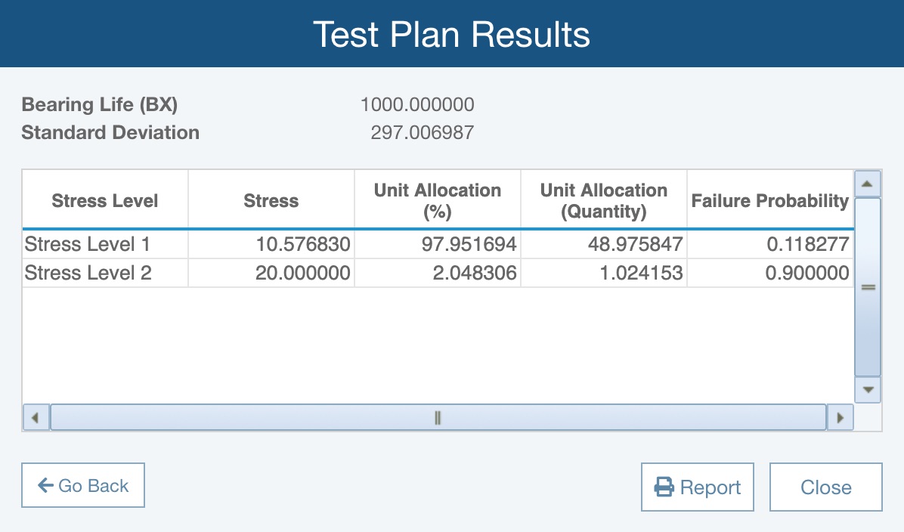Select the Unit Allocation (%) column header
Image resolution: width=904 pixels, height=532 pixels.
point(438,201)
